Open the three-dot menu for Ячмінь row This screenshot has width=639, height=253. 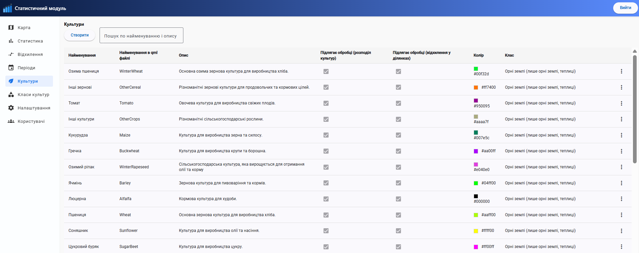[621, 183]
